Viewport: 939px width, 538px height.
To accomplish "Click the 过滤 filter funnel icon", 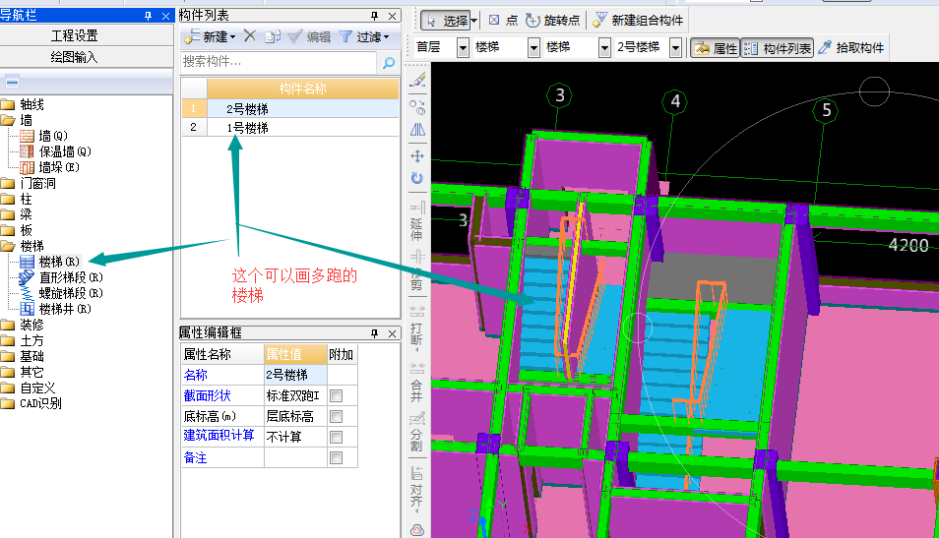I will point(345,36).
